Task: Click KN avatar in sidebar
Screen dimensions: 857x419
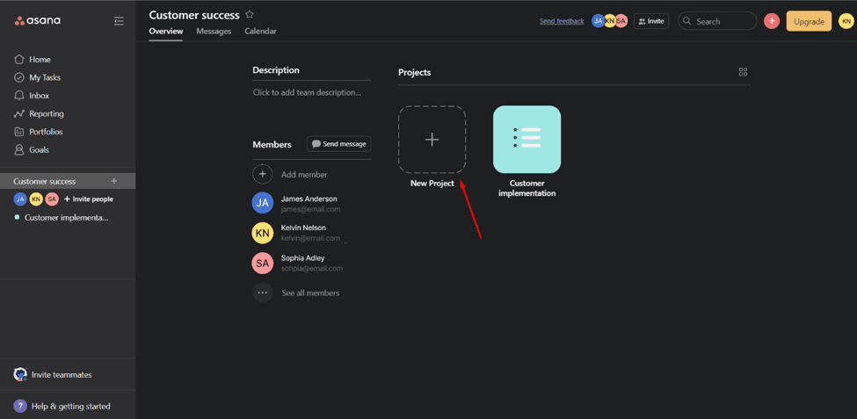Action: [36, 199]
